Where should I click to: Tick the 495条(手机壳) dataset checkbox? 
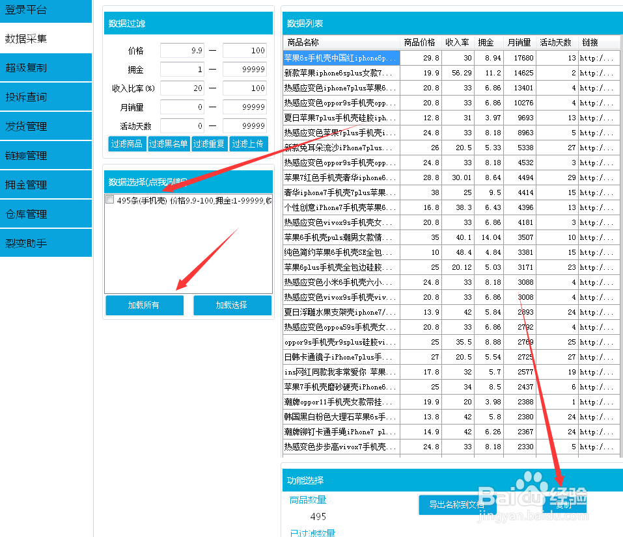click(110, 200)
